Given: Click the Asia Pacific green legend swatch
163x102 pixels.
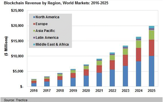Looking at the screenshot, I should (x=34, y=31).
